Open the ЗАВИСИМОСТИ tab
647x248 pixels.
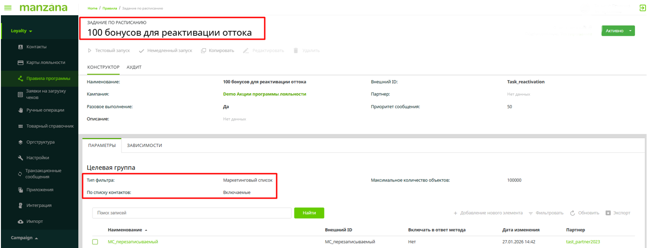144,145
